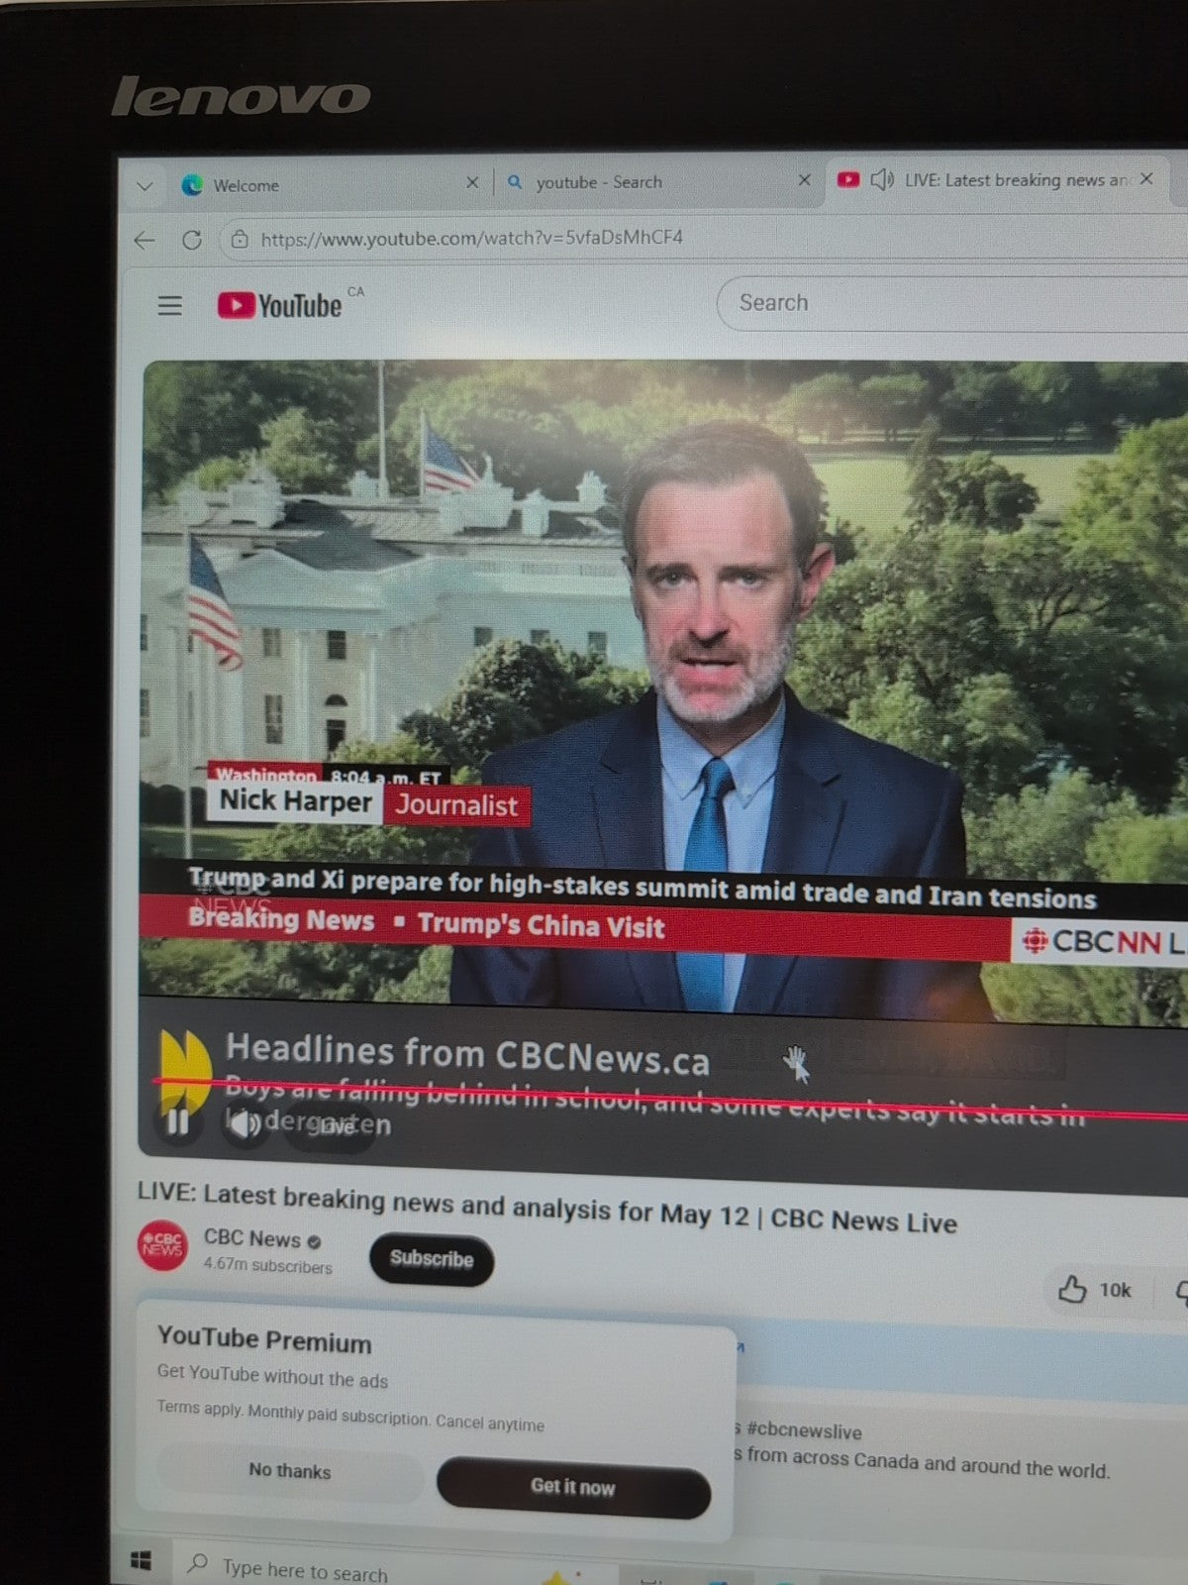Click the video title 'LIVE: Latest breaking news'
This screenshot has height=1585, width=1188.
[x=547, y=1208]
